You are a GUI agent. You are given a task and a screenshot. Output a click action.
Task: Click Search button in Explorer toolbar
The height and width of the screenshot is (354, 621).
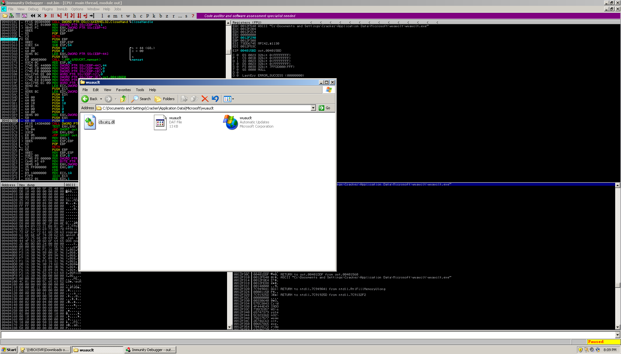click(141, 99)
